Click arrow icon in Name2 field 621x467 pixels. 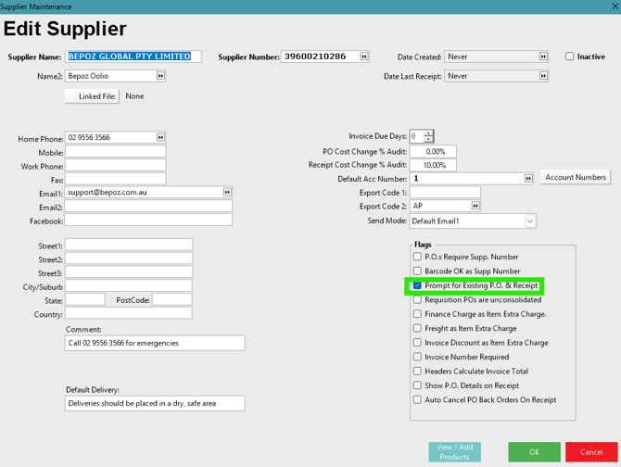(160, 76)
